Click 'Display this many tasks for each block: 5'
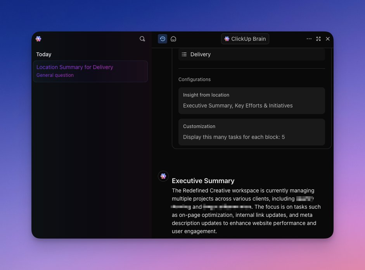Screen dimensions: 365x270 [234, 137]
